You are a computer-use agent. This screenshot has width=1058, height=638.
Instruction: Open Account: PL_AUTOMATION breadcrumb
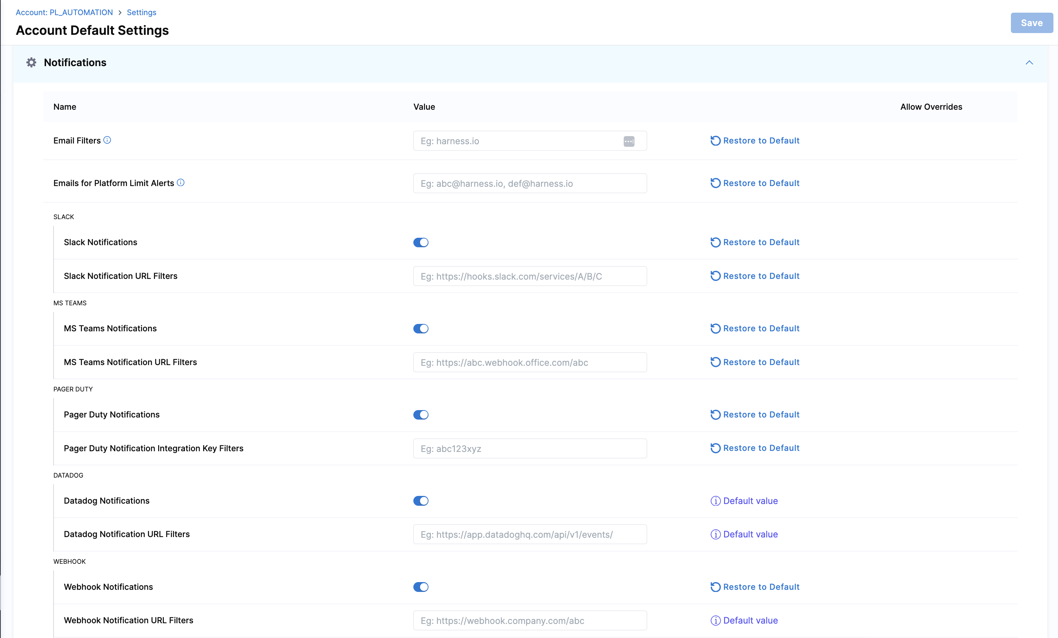[64, 12]
